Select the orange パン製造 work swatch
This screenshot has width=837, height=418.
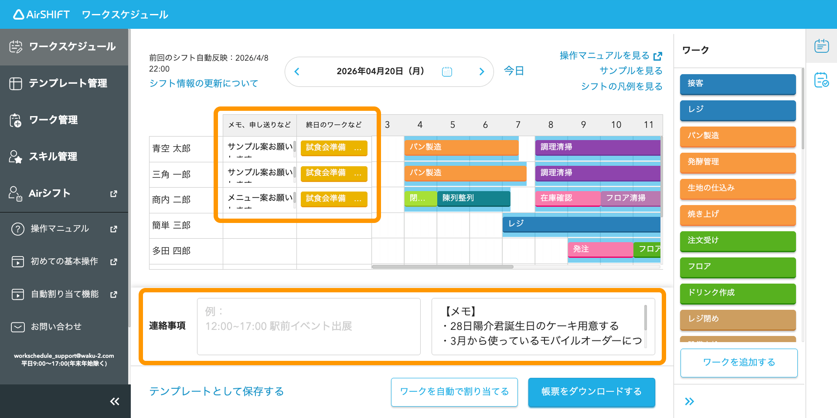(738, 136)
